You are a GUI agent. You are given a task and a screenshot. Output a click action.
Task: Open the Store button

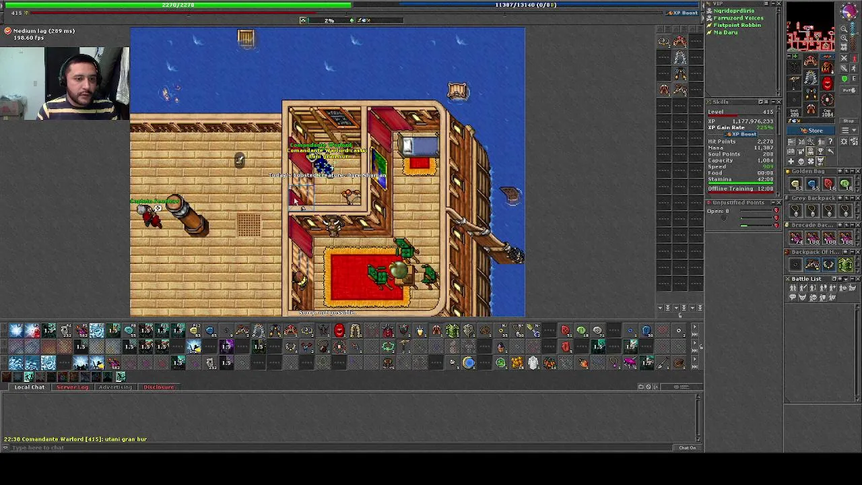point(811,130)
